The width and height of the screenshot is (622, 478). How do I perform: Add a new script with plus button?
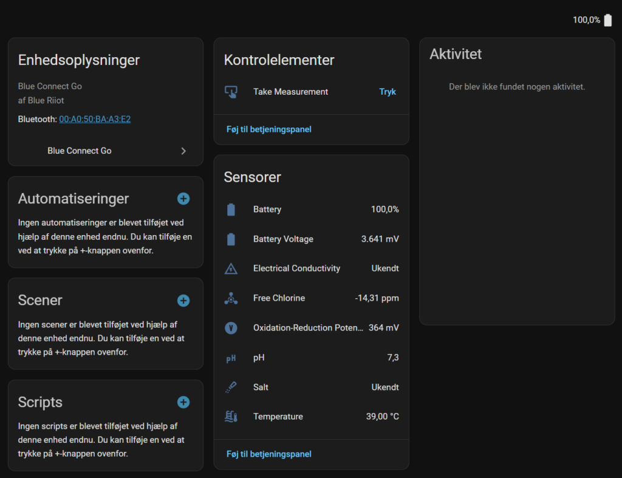[x=183, y=402]
